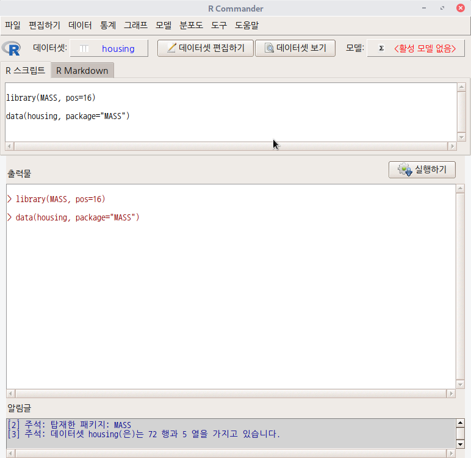
Task: Open the 도움말 menu
Action: click(246, 25)
